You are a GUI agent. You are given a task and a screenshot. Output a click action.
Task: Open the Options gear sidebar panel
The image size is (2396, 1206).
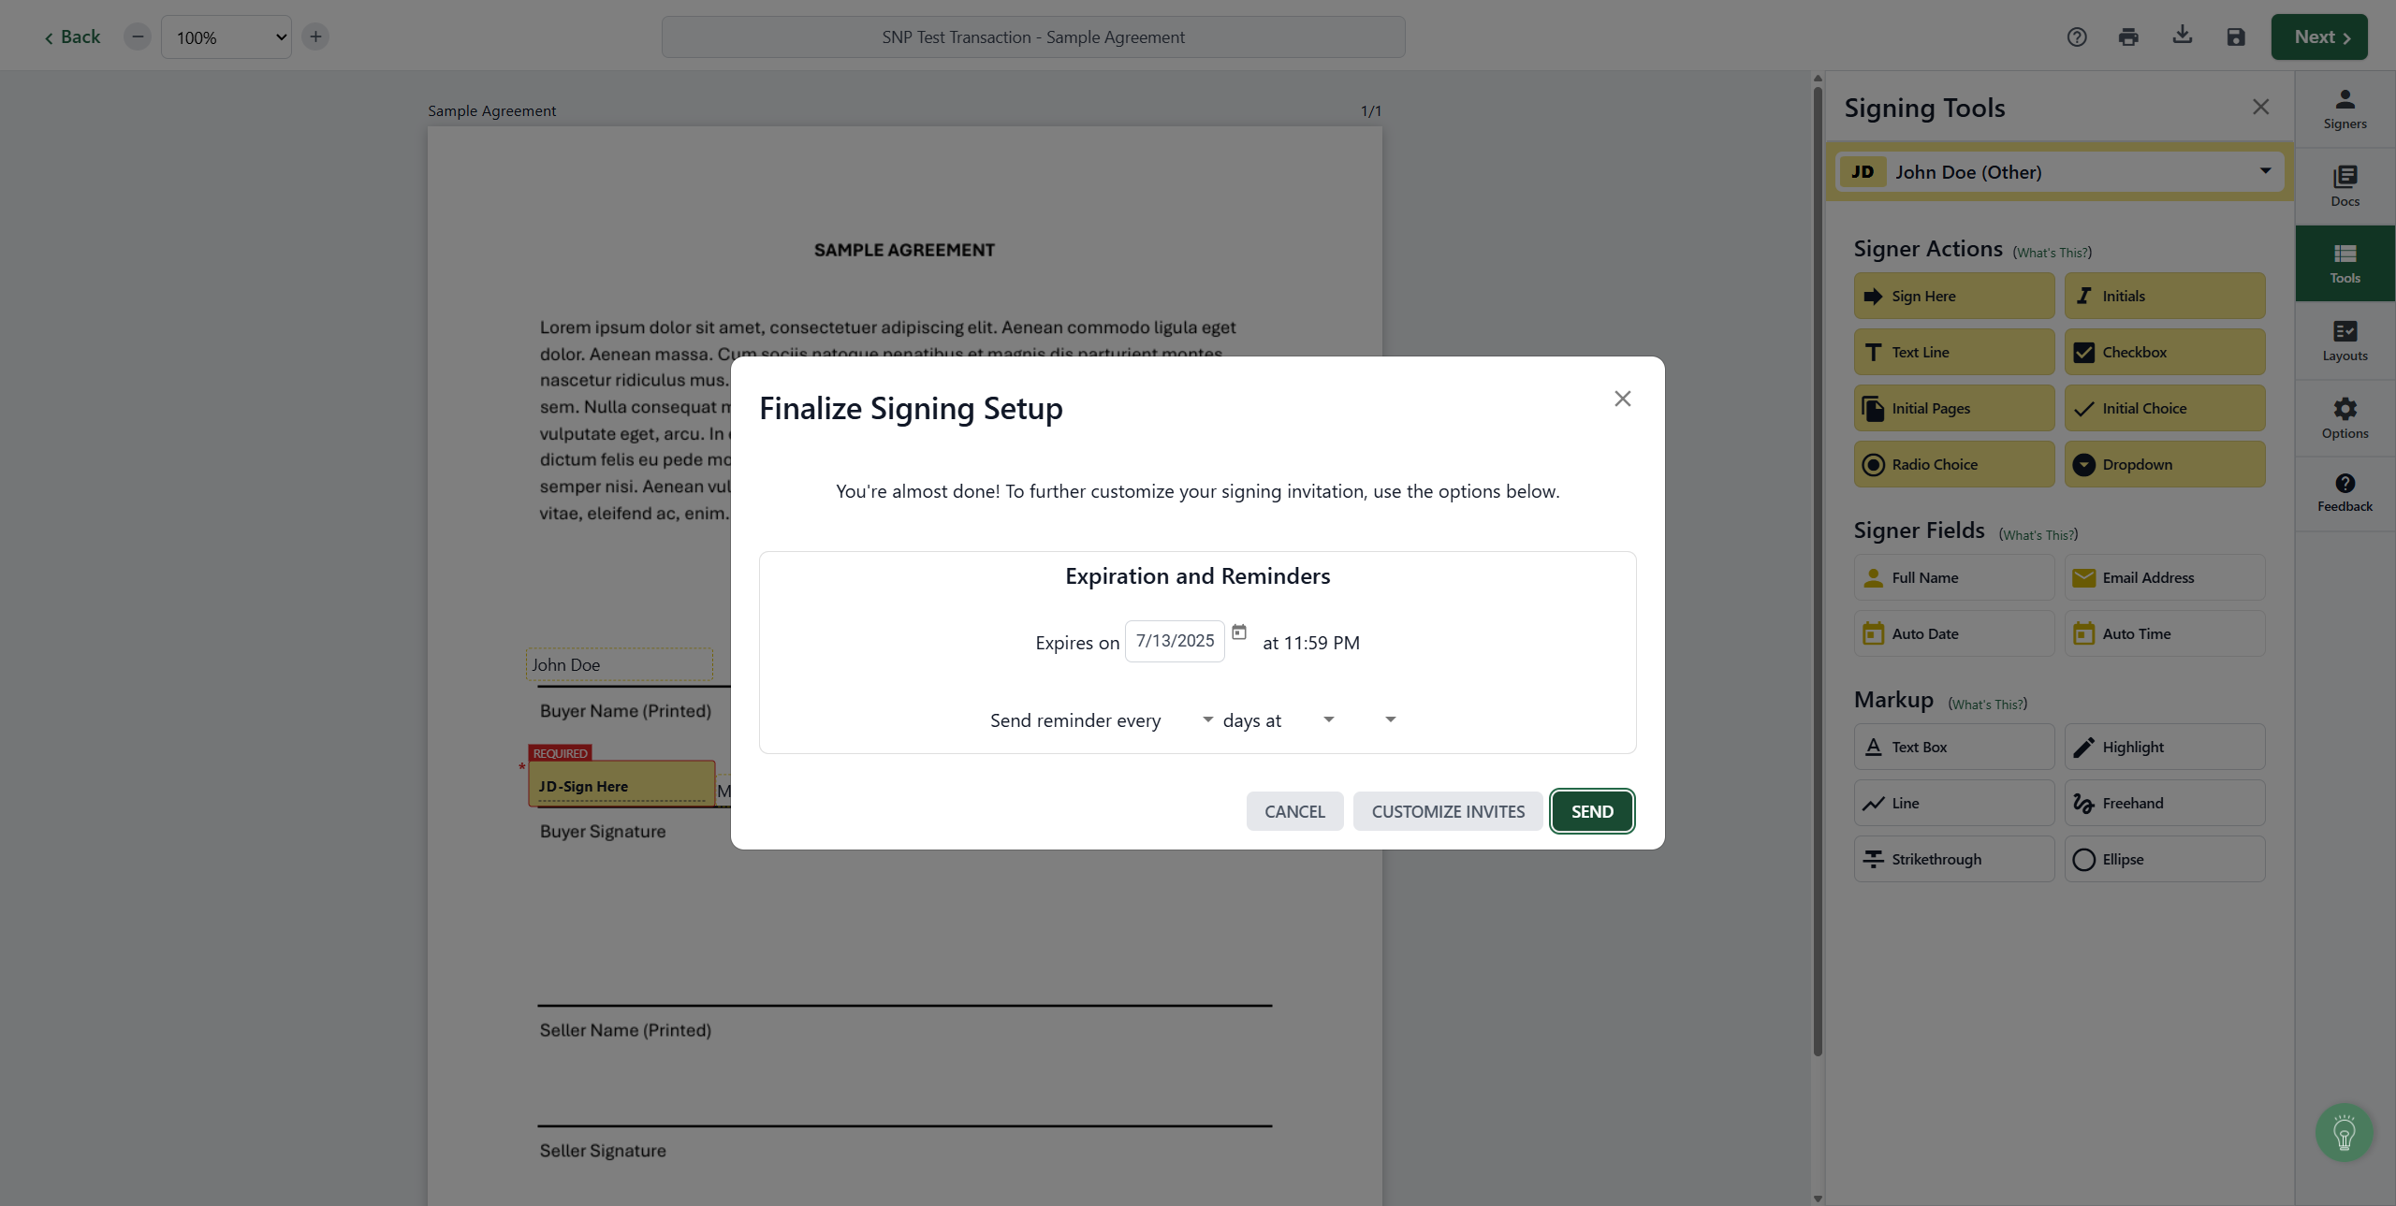[x=2345, y=418]
